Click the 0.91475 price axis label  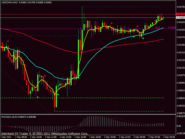coord(181,37)
